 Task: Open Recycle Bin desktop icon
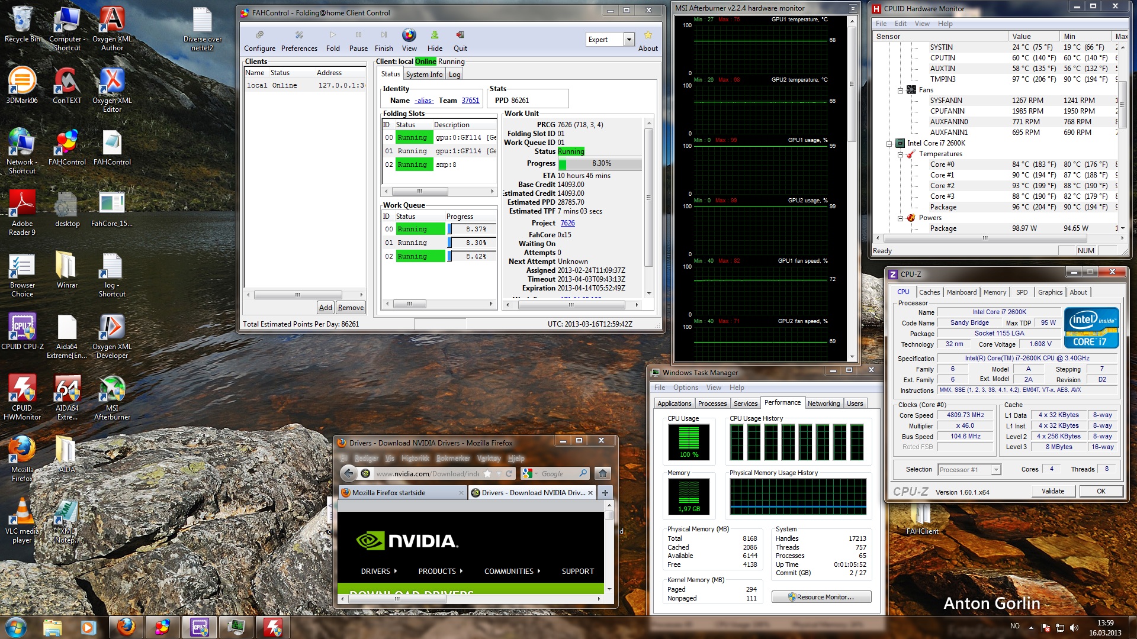click(22, 24)
